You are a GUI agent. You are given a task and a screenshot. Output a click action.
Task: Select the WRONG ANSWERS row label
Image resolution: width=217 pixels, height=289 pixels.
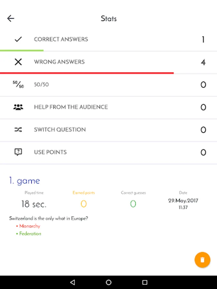point(59,62)
